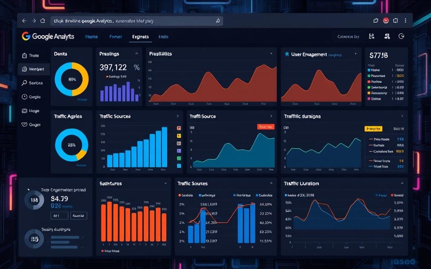Click the yellow button in Traffic durations panel
This screenshot has width=431, height=269.
(373, 129)
